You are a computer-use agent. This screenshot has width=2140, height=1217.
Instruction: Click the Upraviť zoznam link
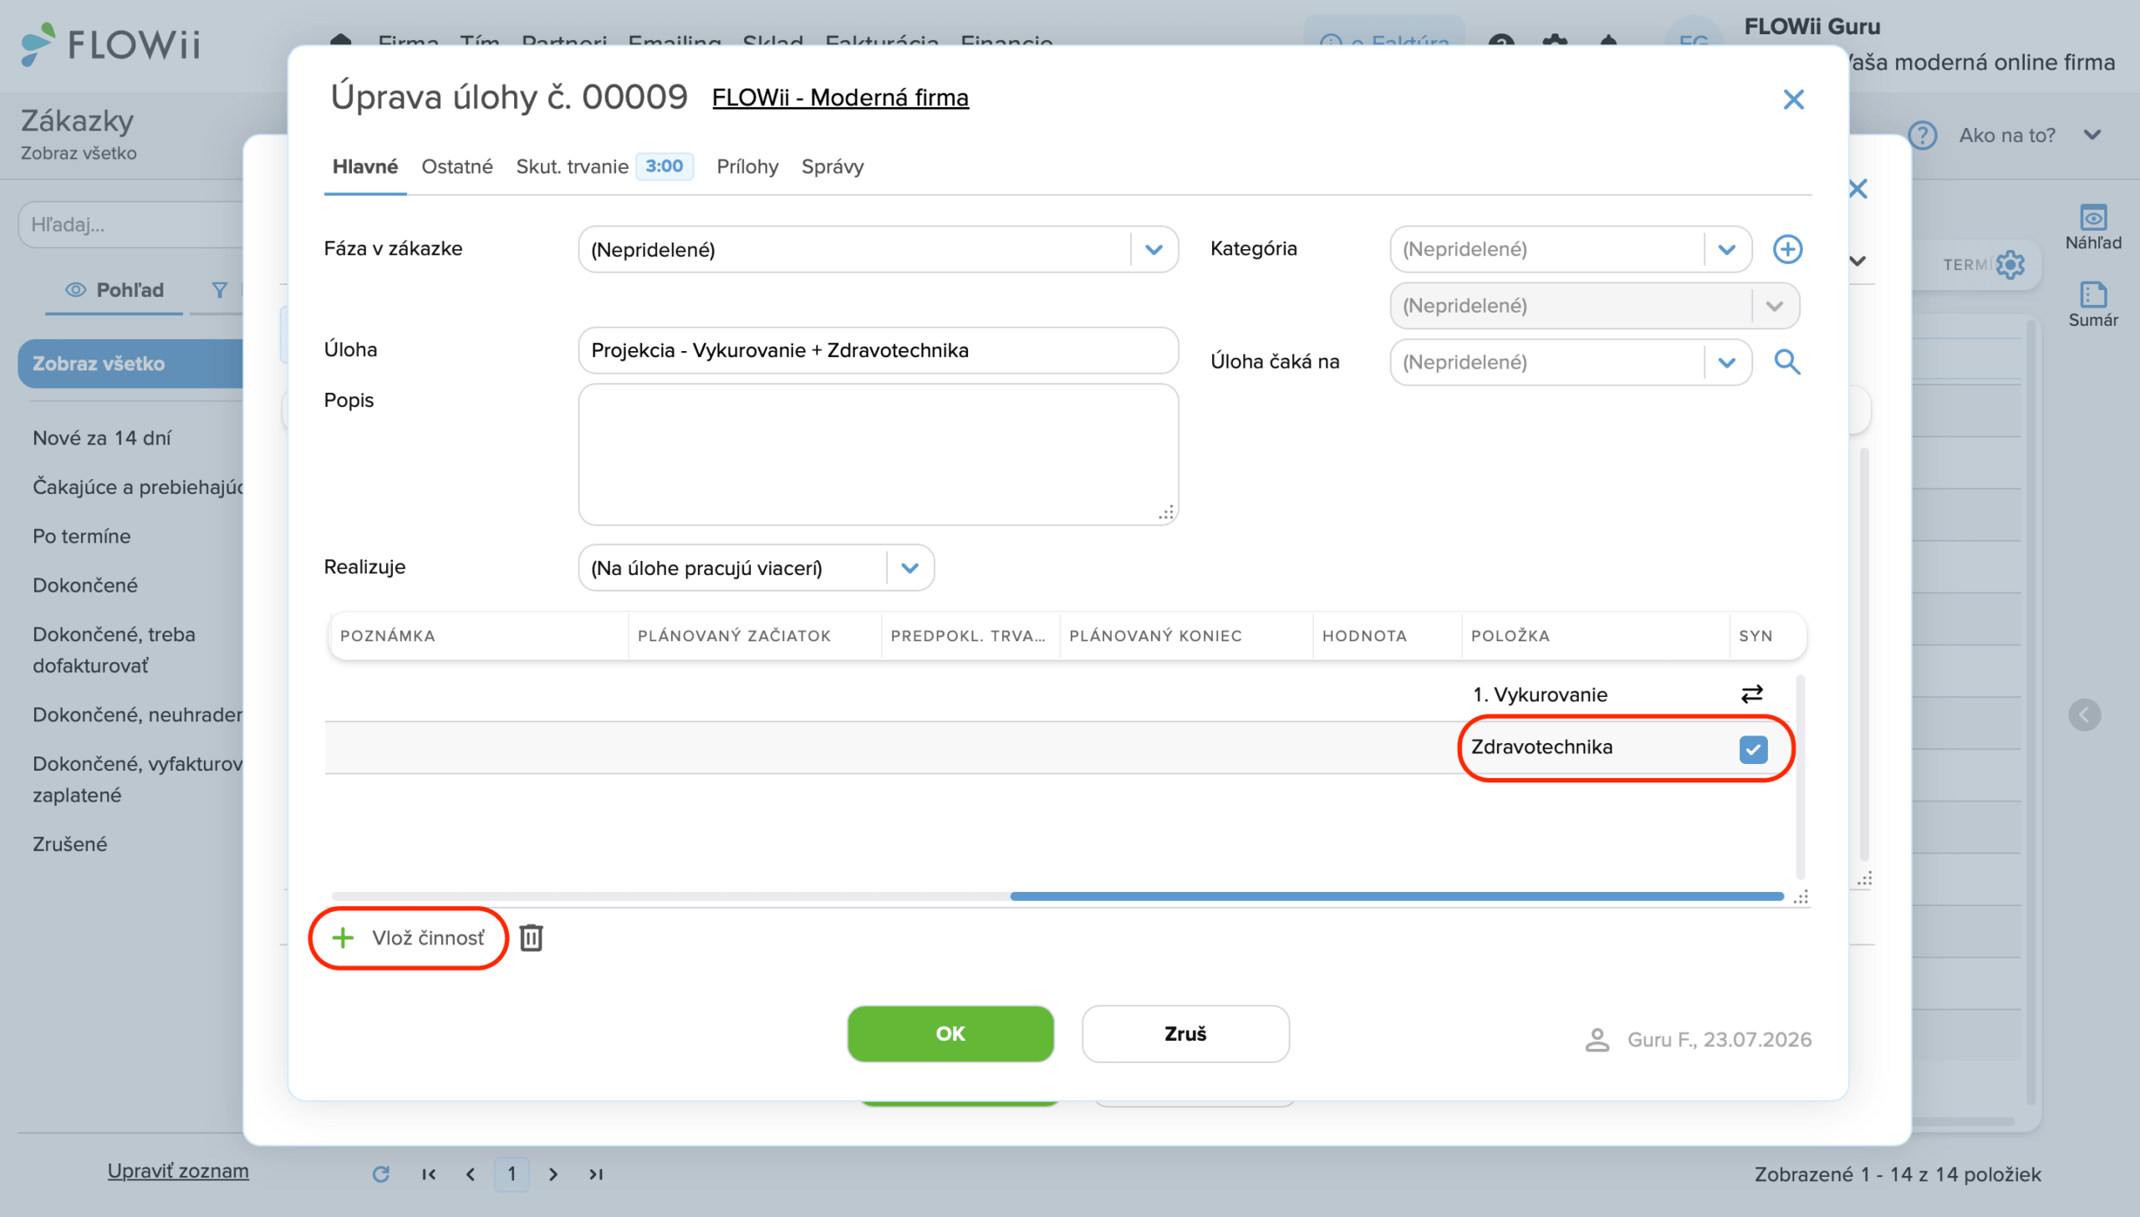[178, 1171]
